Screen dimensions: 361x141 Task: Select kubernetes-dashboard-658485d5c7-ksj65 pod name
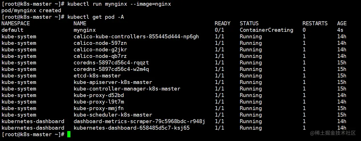[x=132, y=128]
